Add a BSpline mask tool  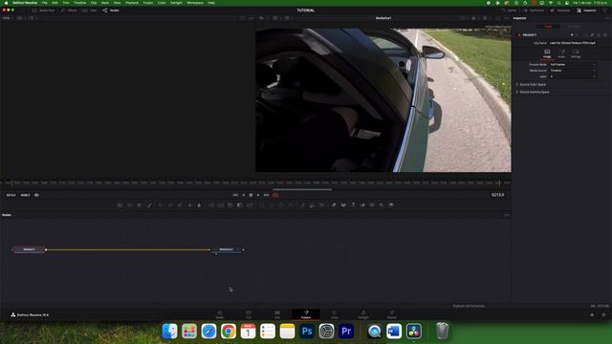(x=291, y=204)
